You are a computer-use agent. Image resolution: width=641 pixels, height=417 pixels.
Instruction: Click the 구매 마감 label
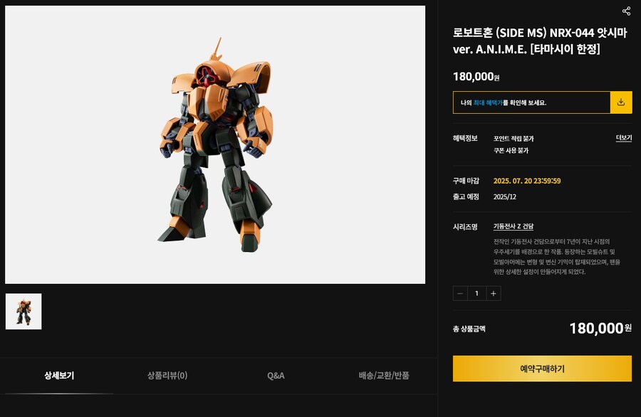click(x=466, y=181)
